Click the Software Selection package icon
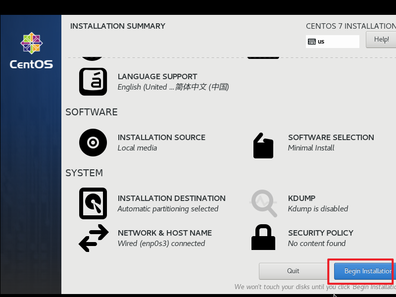Screen dimensions: 396x297 (263, 146)
